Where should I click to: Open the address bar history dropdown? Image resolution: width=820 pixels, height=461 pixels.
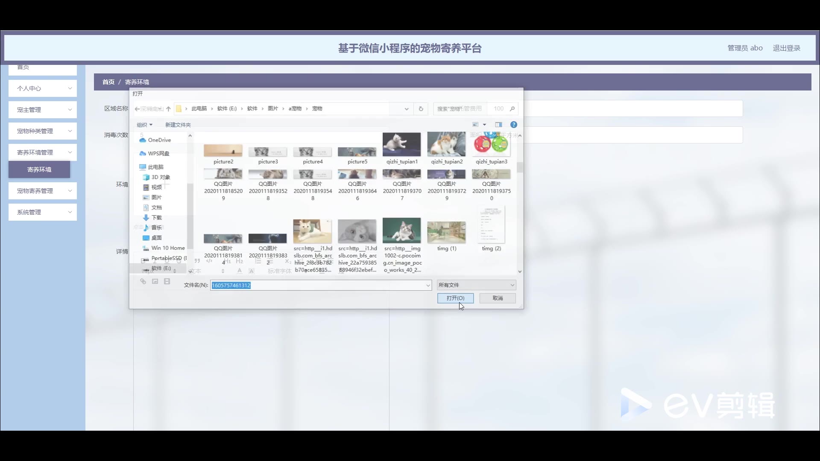(x=406, y=109)
